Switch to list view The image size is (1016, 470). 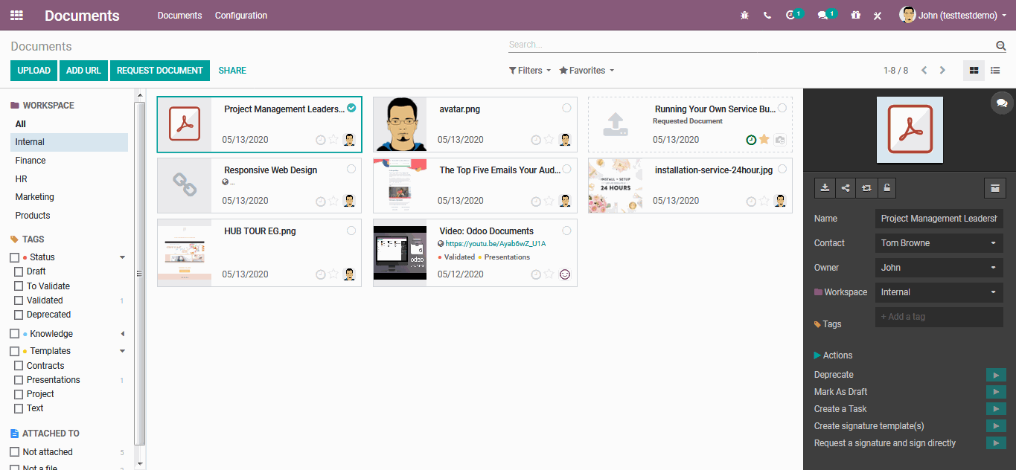994,70
